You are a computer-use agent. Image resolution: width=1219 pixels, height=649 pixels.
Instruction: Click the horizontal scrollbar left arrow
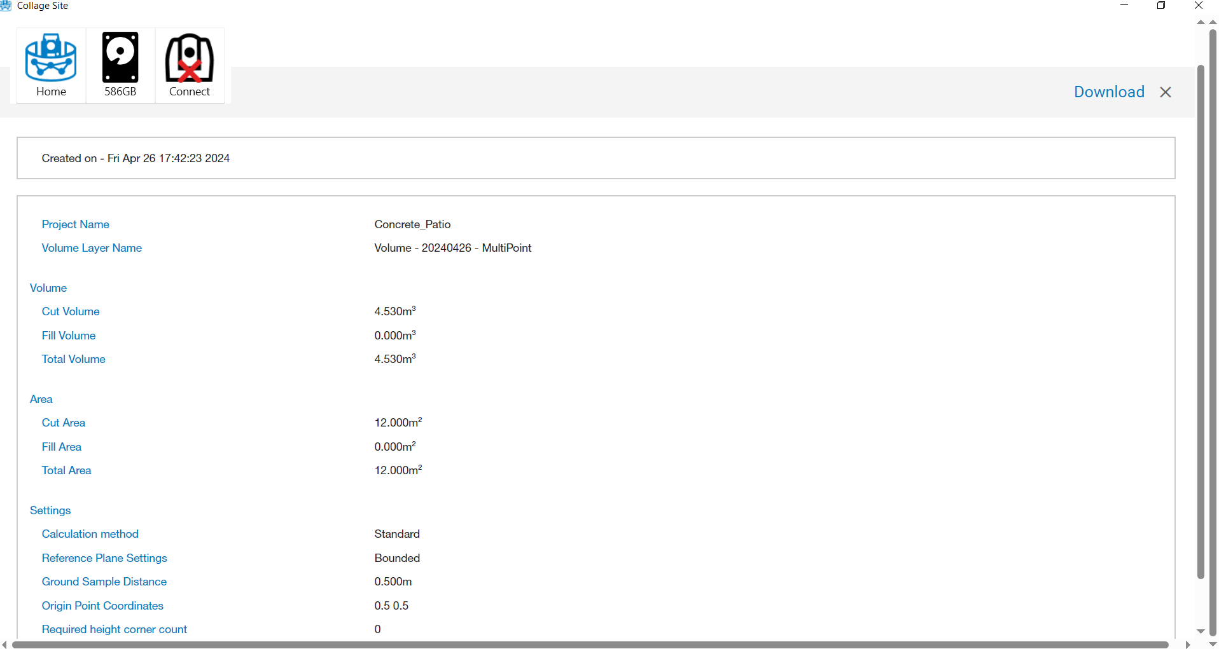(4, 645)
